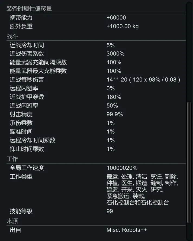Select the 近战冷却时间 stat entry
Screen dimensions: 193x241
pyautogui.click(x=95, y=45)
